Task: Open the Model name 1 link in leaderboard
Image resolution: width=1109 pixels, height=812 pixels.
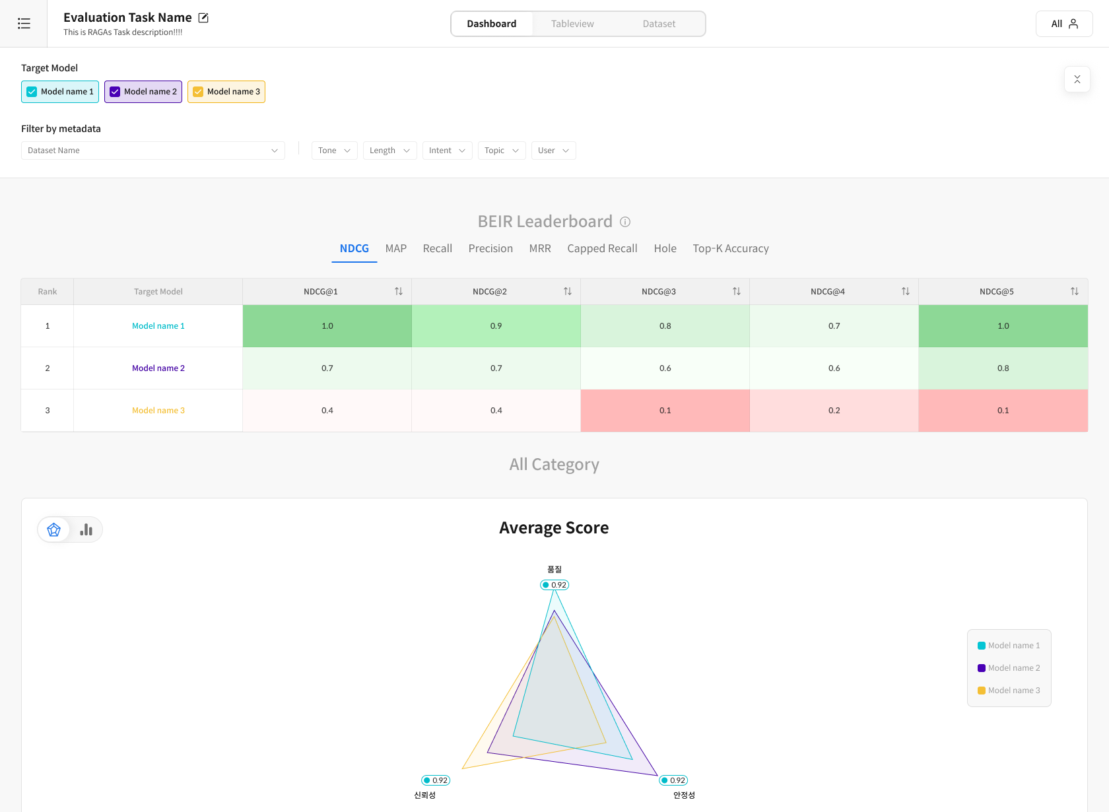Action: pos(158,326)
